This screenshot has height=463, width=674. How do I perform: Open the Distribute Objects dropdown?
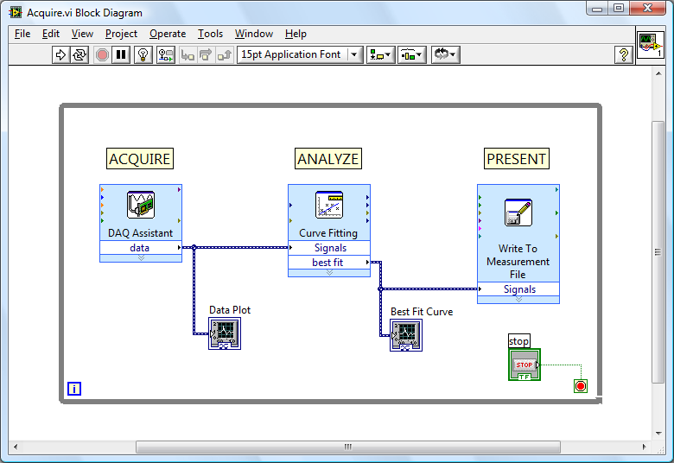click(x=411, y=54)
